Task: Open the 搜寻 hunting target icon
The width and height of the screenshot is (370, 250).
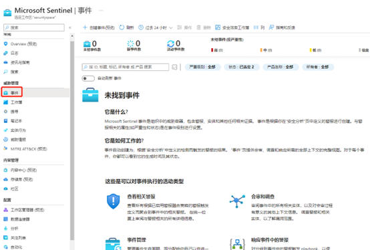Action: [5, 112]
